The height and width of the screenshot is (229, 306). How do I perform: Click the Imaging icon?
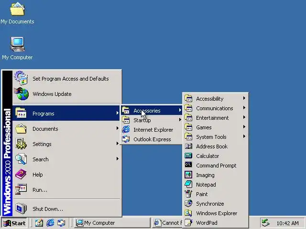coord(188,175)
